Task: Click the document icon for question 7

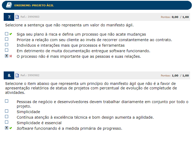Action: coord(17,17)
